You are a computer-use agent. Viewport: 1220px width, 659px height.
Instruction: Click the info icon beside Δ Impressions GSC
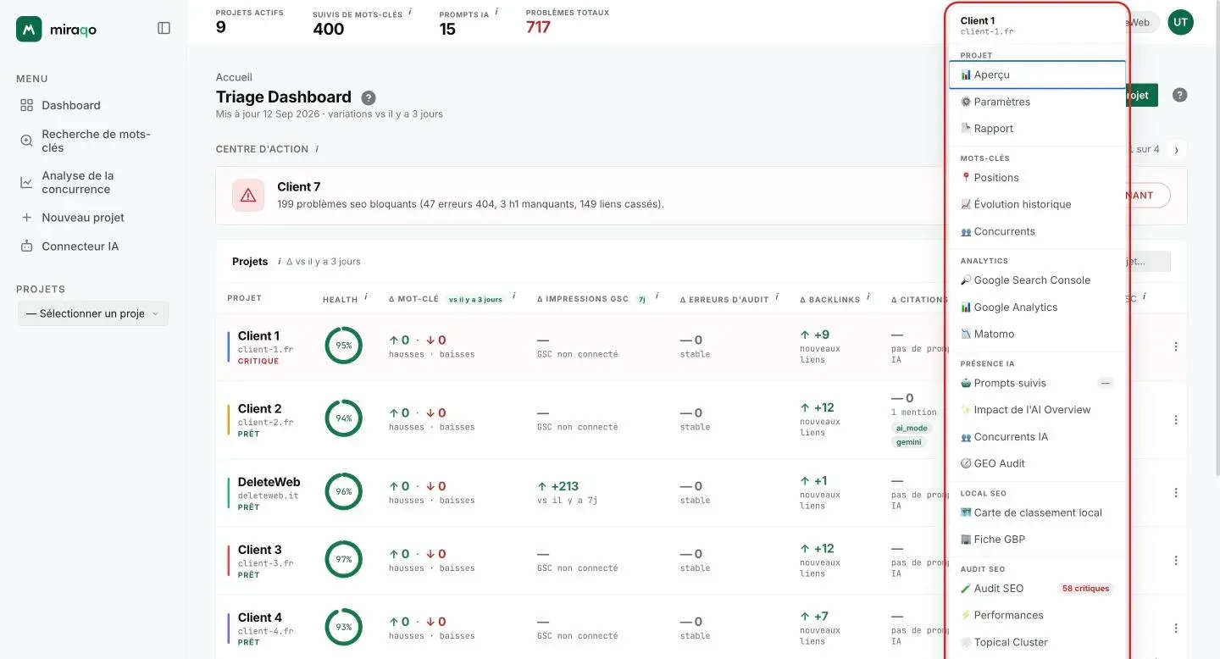pyautogui.click(x=657, y=297)
